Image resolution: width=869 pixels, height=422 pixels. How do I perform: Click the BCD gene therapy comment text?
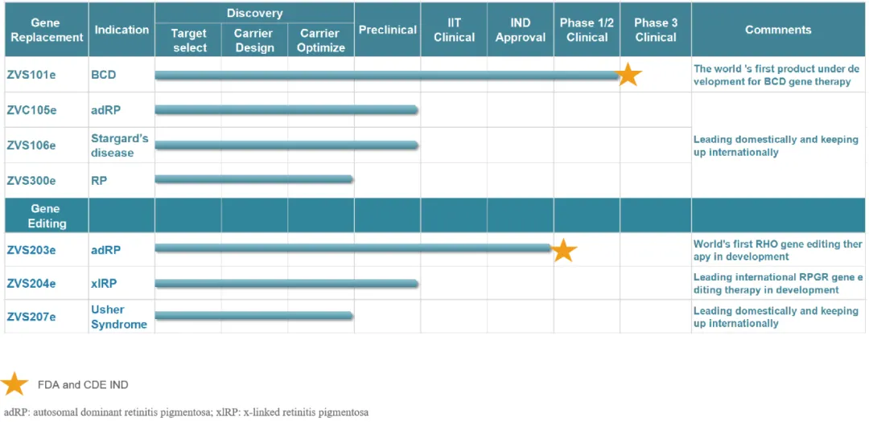point(776,75)
